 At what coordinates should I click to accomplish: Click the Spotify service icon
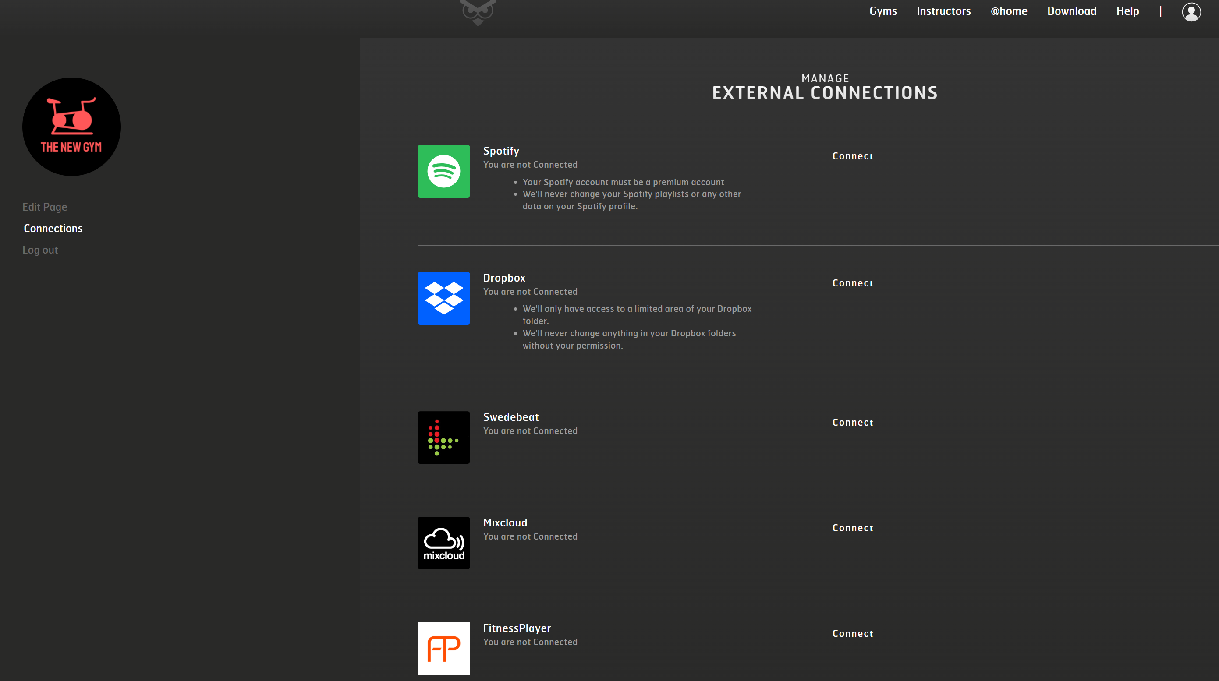pos(443,171)
